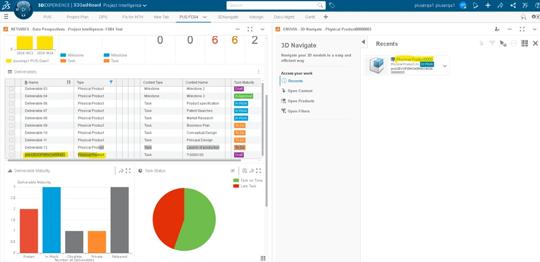Close the Recents panel with X
Image resolution: width=540 pixels, height=262 pixels.
coord(535,43)
